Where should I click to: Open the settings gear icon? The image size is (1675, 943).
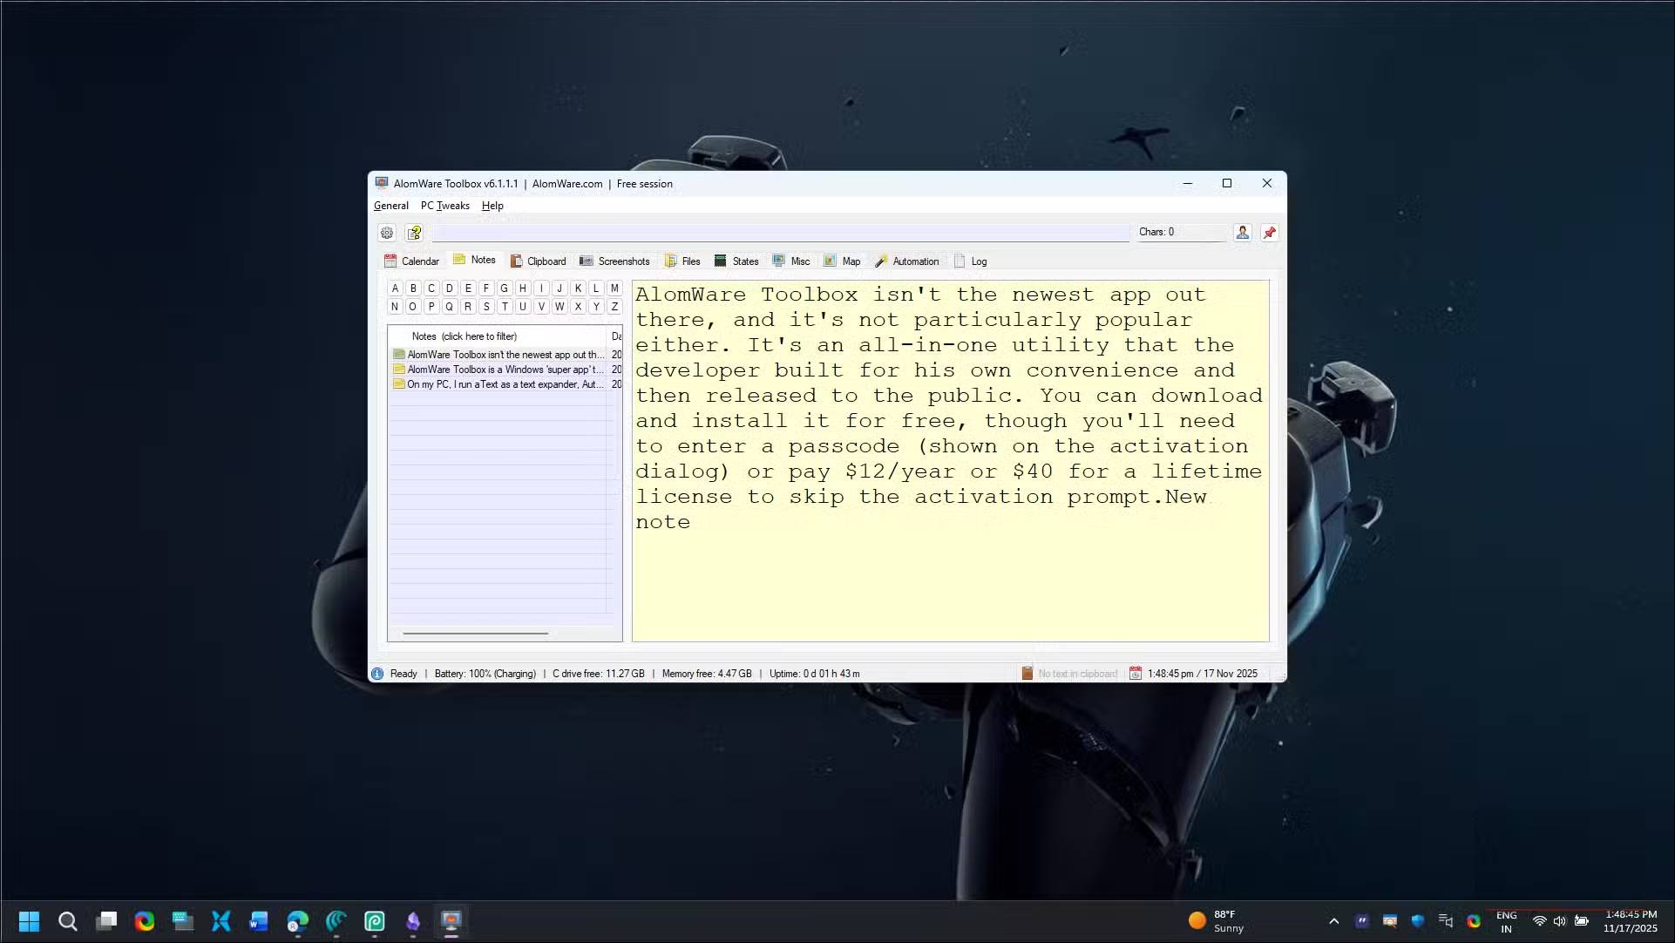pos(387,233)
